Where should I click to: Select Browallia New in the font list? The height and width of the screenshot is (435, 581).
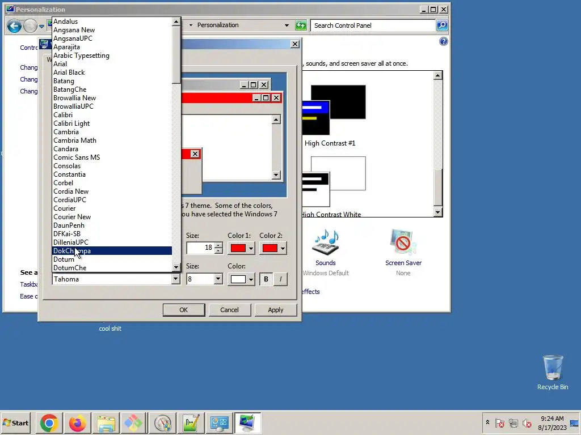(x=112, y=98)
